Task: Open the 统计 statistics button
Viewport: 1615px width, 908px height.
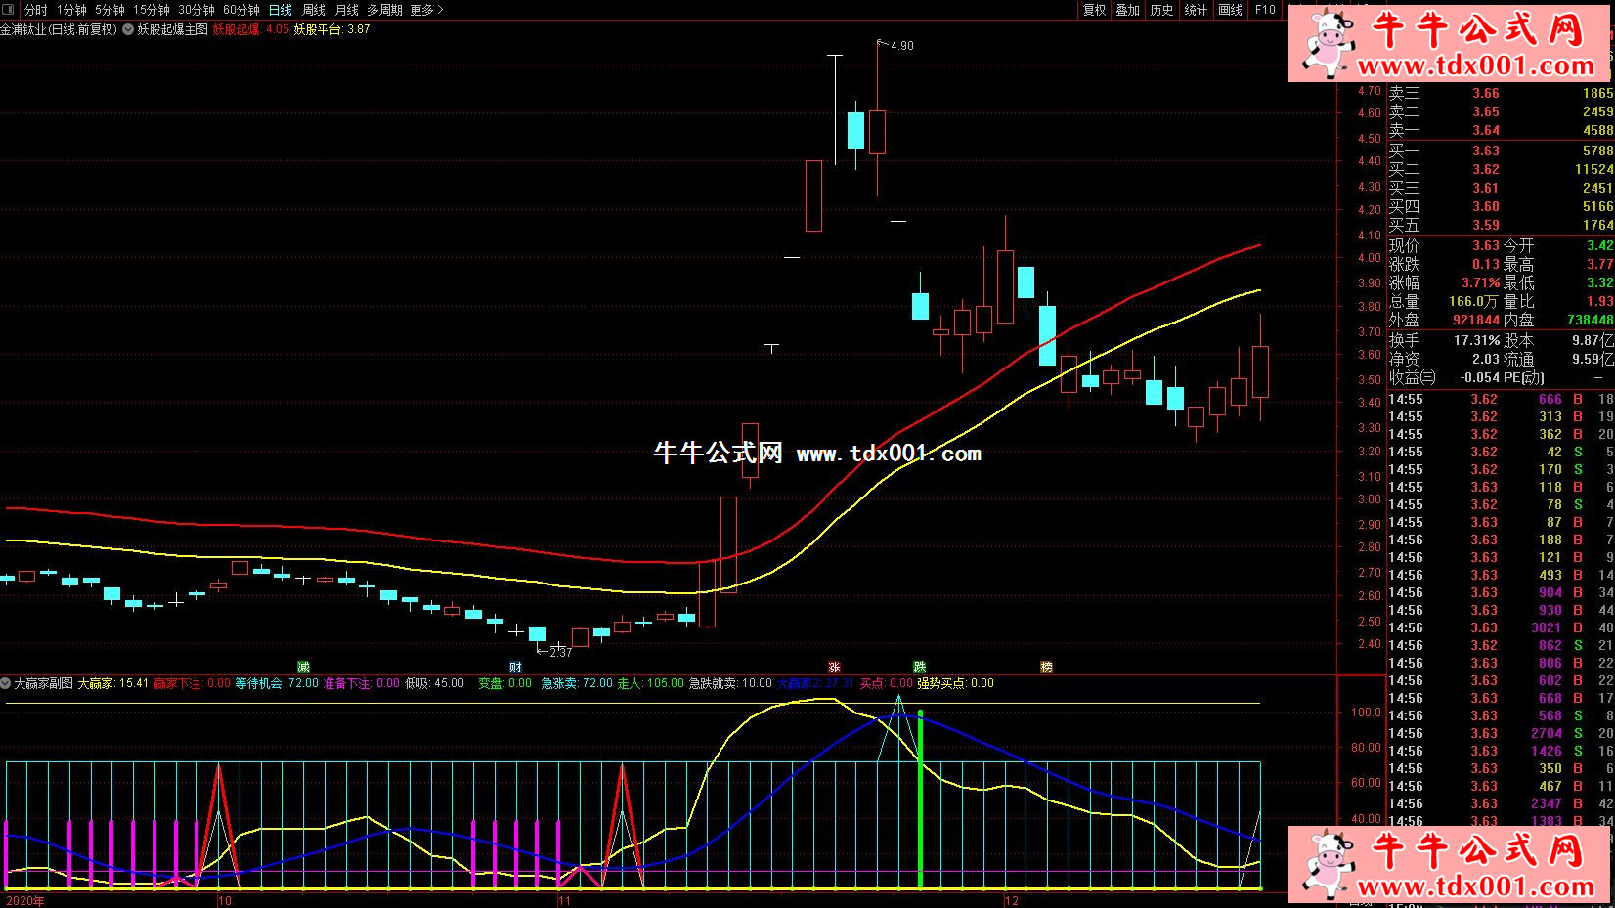Action: (x=1196, y=10)
